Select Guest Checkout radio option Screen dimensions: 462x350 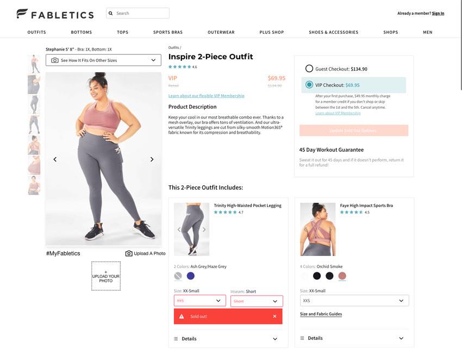coord(309,68)
